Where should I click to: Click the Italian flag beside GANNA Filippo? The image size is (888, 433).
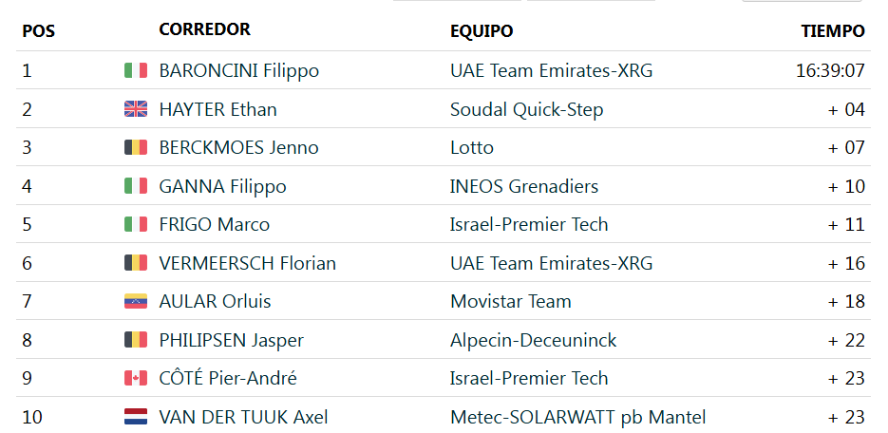point(136,186)
